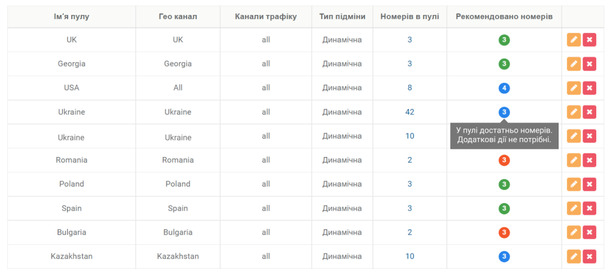613x276 pixels.
Task: Open Kazakhstan's 10 numbers in pool link
Action: (409, 256)
